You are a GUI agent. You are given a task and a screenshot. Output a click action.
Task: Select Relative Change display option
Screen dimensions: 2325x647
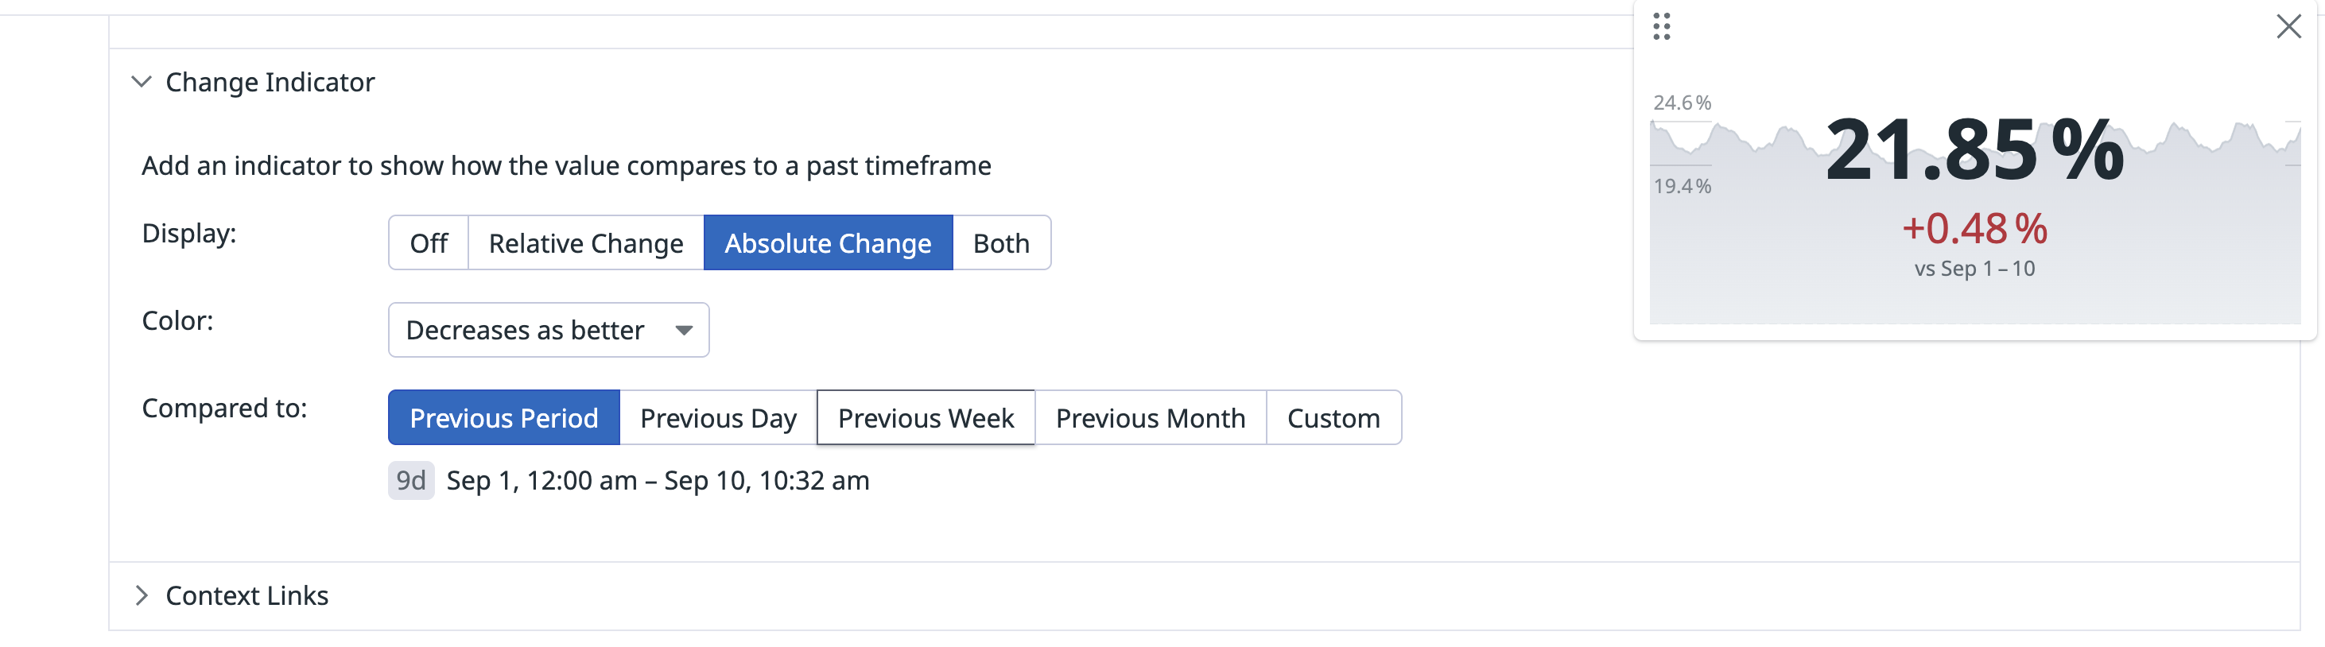(586, 242)
